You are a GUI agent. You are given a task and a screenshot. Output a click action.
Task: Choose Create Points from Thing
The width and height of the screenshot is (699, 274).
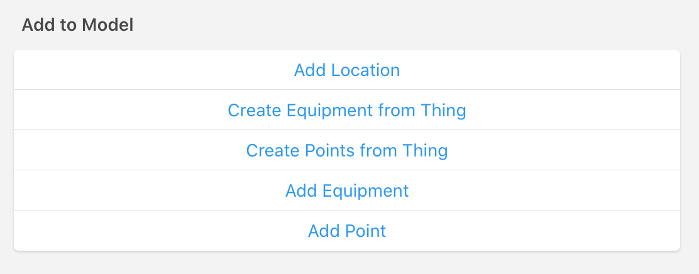click(x=347, y=151)
